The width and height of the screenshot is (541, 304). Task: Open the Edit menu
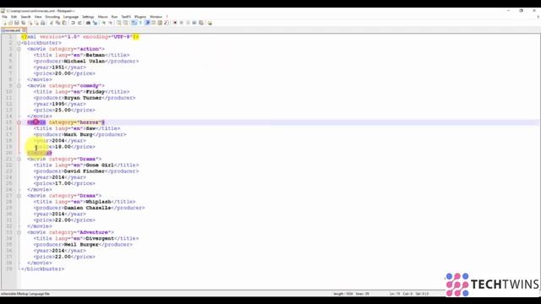pos(14,17)
